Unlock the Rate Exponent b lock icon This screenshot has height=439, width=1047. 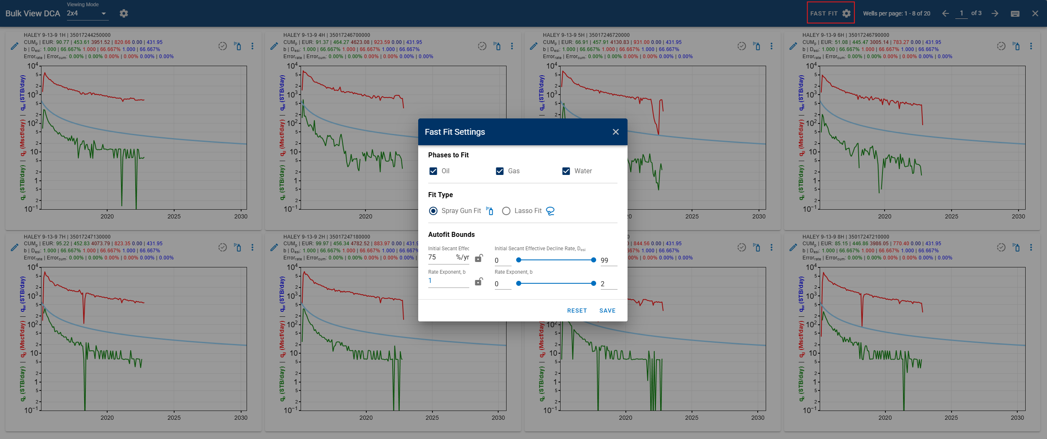(x=479, y=282)
